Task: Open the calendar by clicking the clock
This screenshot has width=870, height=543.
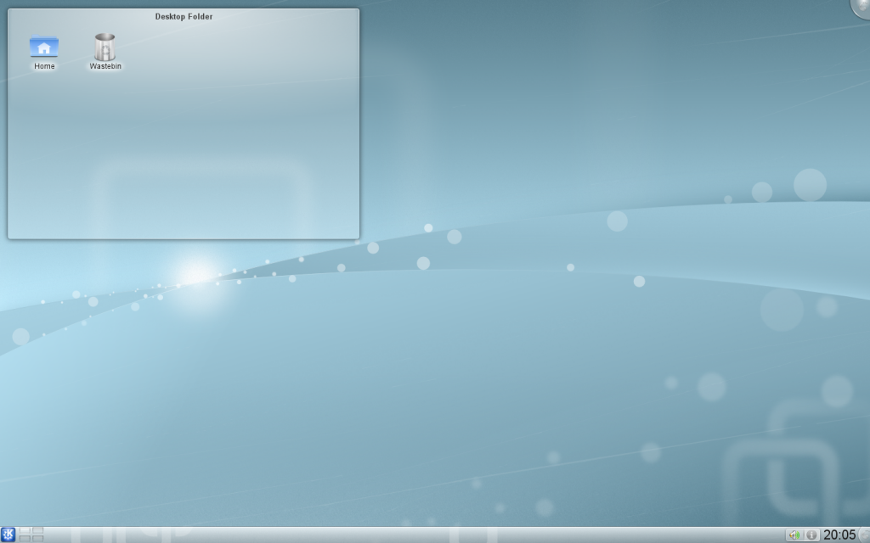Action: coord(839,535)
